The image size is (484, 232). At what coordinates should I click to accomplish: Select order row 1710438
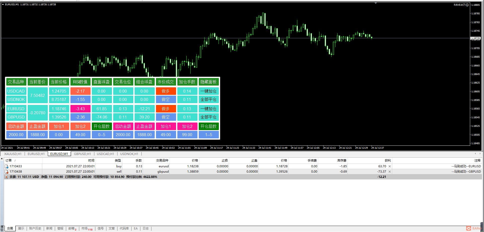point(243,172)
